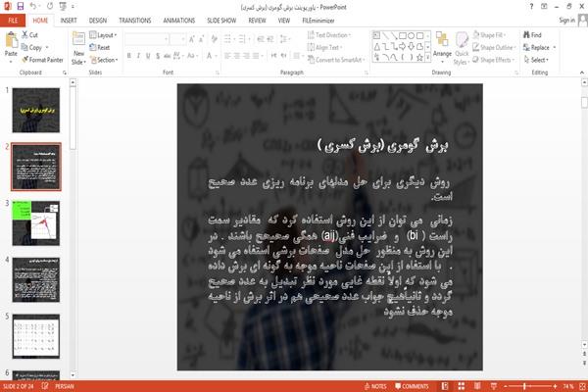The width and height of the screenshot is (588, 392).
Task: Toggle Italic formatting
Action: (x=138, y=56)
